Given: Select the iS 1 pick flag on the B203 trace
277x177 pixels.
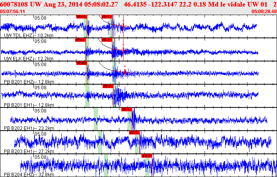Looking at the screenshot, I should point(134,133).
